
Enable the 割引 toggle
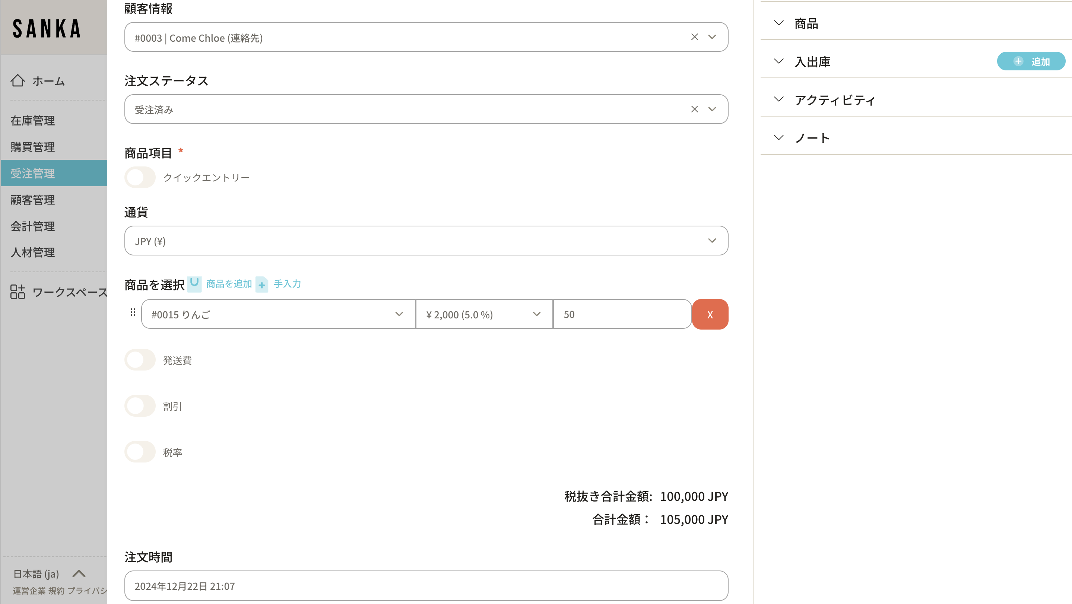140,406
